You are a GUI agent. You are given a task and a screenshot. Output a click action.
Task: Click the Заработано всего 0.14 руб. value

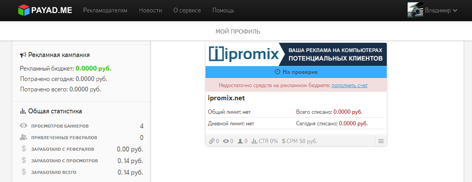pos(130,172)
